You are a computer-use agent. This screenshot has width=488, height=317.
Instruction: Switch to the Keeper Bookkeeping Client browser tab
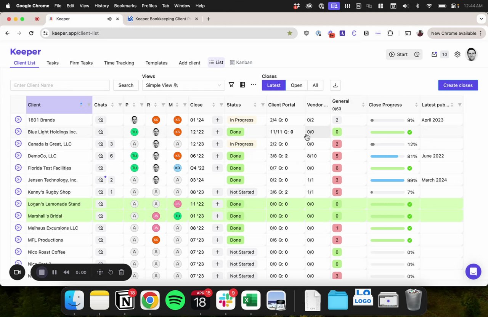click(162, 19)
